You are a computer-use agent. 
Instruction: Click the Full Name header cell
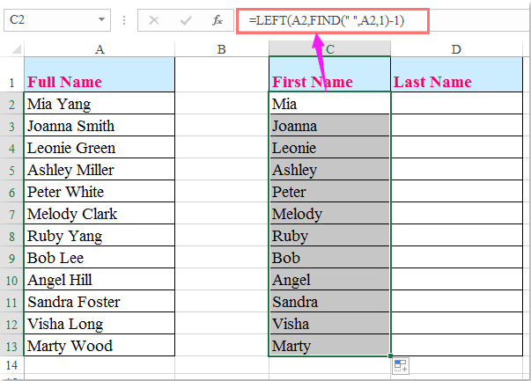pyautogui.click(x=99, y=82)
